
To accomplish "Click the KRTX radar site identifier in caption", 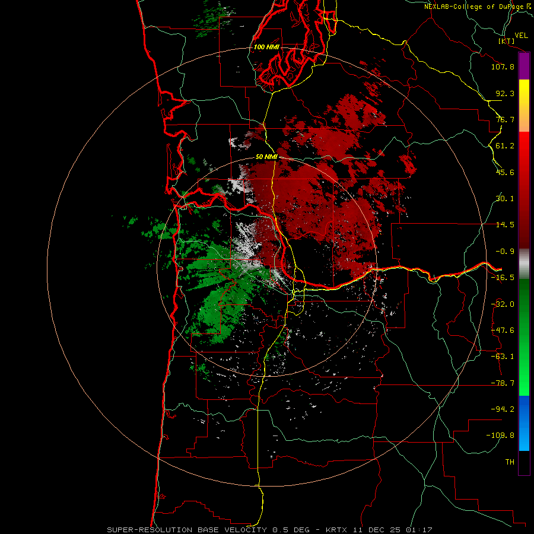I will pyautogui.click(x=338, y=530).
